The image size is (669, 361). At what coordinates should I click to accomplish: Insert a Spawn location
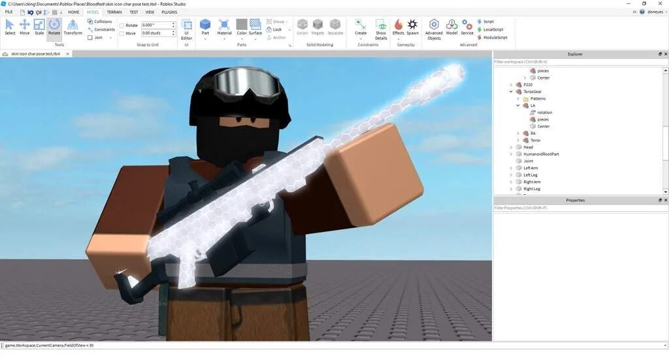tap(413, 27)
